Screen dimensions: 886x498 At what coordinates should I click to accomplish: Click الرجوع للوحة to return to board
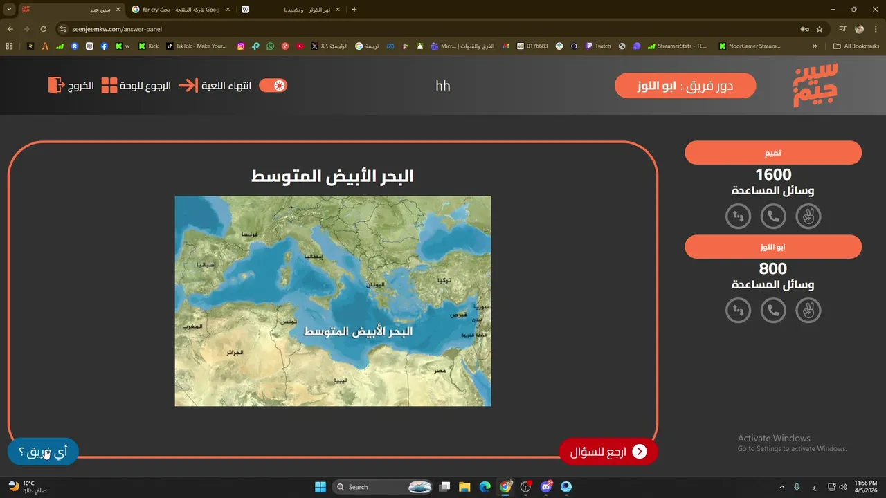click(136, 86)
